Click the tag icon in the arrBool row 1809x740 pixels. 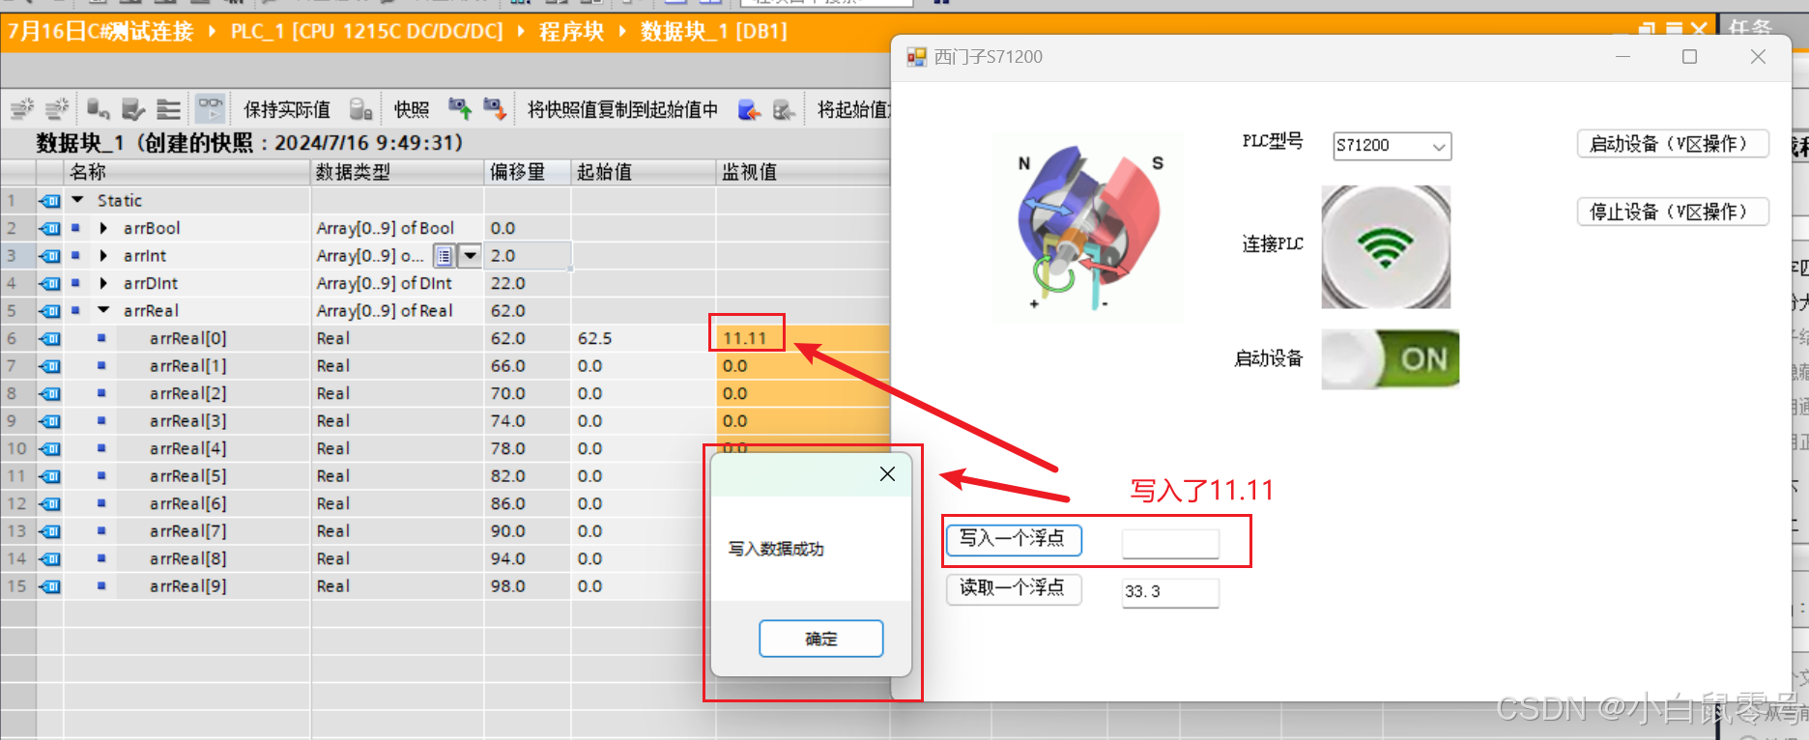click(x=49, y=228)
